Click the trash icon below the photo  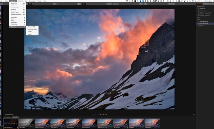(x=194, y=114)
